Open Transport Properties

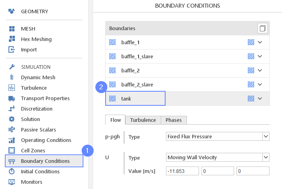tap(45, 99)
